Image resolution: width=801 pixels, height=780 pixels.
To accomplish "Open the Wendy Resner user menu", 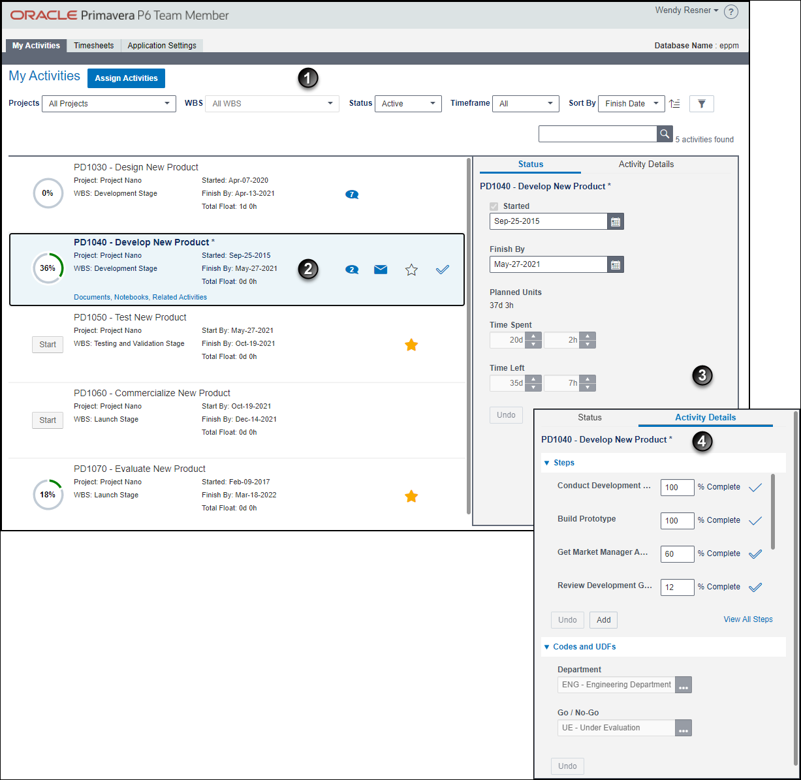I will [687, 10].
